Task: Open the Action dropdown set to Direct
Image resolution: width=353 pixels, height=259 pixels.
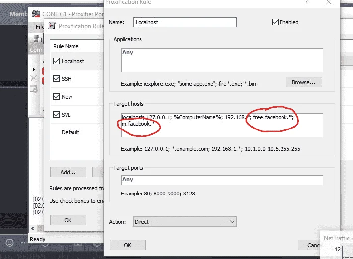Action: click(185, 222)
